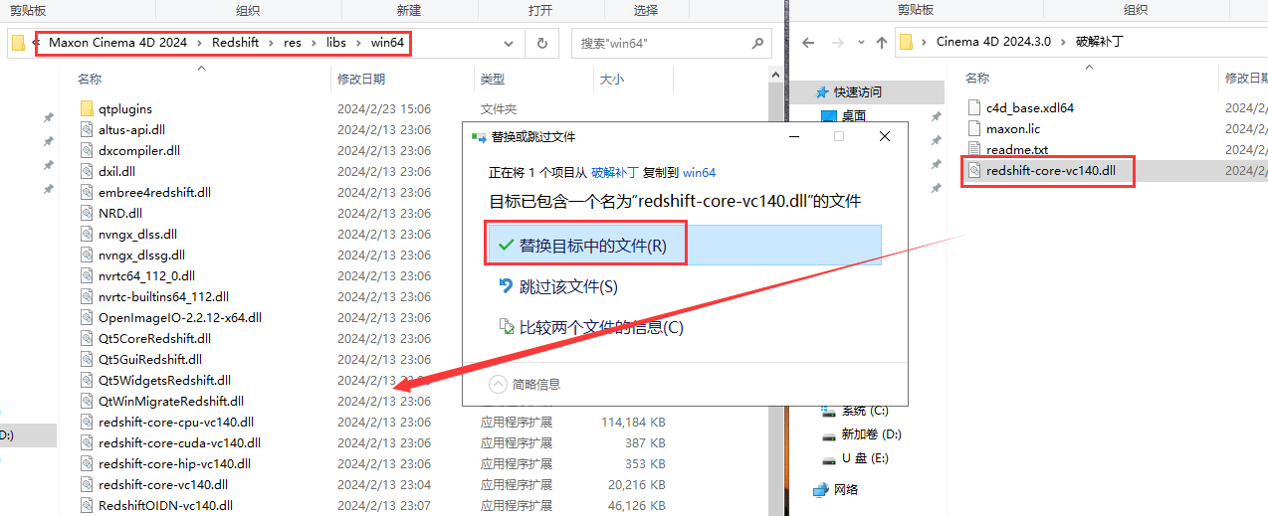Select RedshiftOIDN-vc140.dll file
The width and height of the screenshot is (1268, 516).
coord(165,506)
